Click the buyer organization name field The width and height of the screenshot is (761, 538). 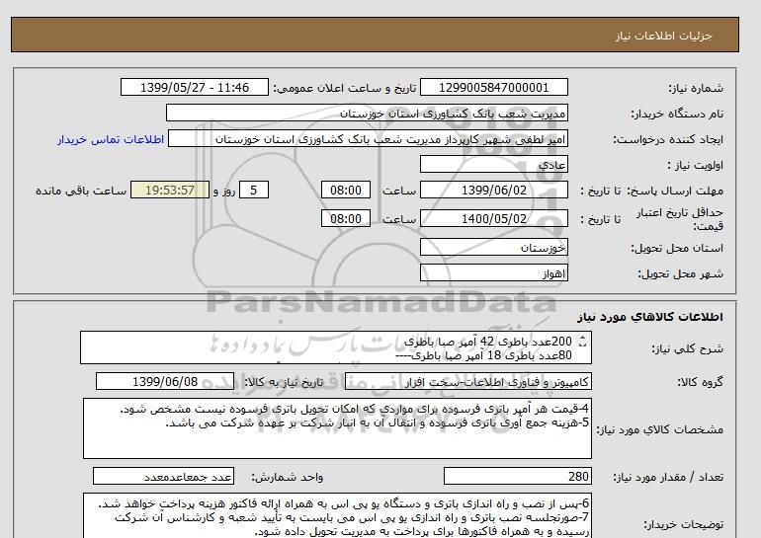[367, 113]
